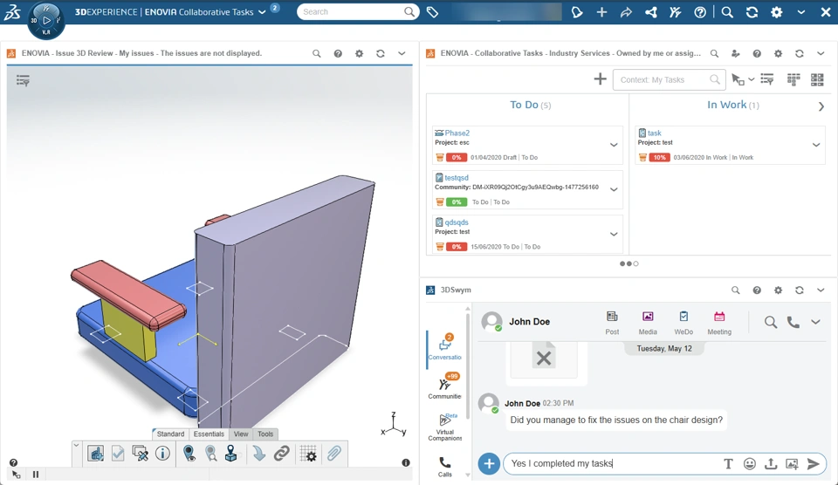The width and height of the screenshot is (838, 485).
Task: Refresh the dashboard from the top bar
Action: tap(752, 11)
